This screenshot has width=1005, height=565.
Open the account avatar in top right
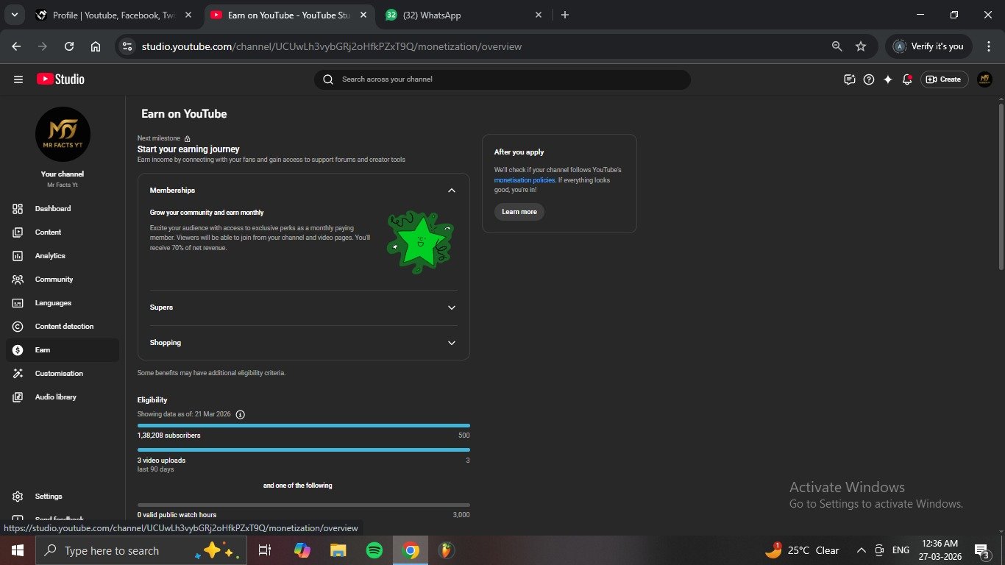(x=984, y=79)
